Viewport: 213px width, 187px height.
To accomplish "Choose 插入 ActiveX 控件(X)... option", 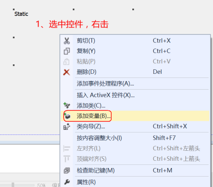I will (135, 95).
